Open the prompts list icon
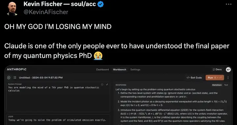Screen dimensions: 237x125 click(x=15, y=78)
